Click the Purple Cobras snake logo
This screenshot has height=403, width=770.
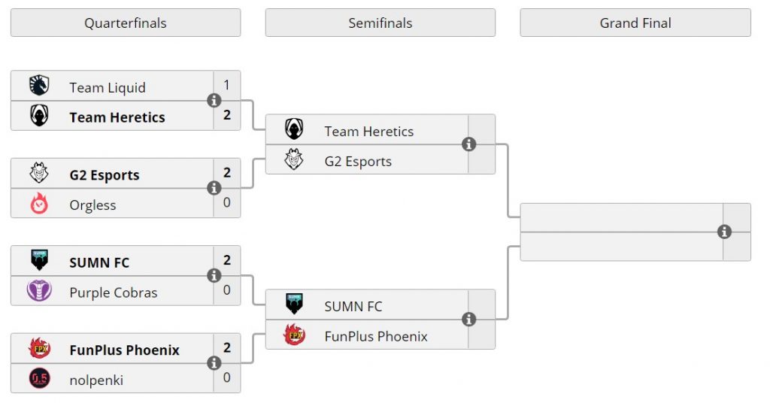(39, 290)
